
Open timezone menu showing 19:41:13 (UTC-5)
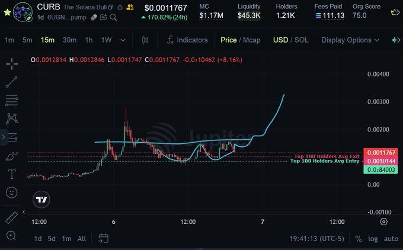(x=316, y=239)
